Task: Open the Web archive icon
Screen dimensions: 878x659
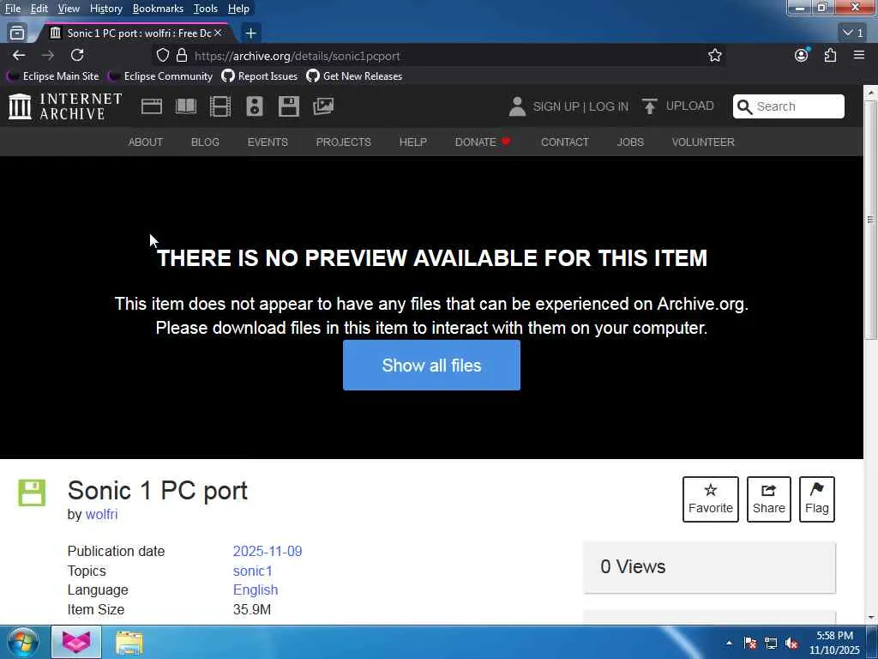Action: click(151, 106)
